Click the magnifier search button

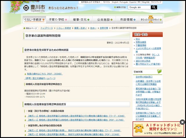[x=153, y=7]
